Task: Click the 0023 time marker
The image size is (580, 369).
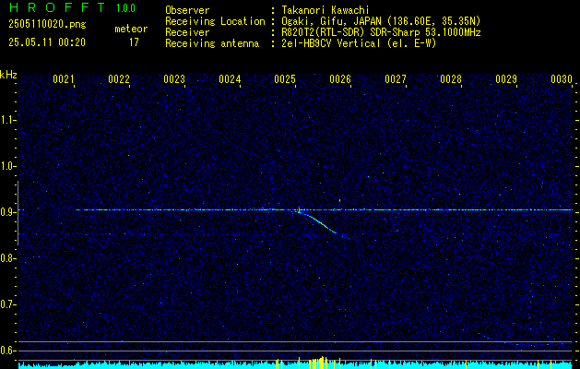Action: click(174, 79)
